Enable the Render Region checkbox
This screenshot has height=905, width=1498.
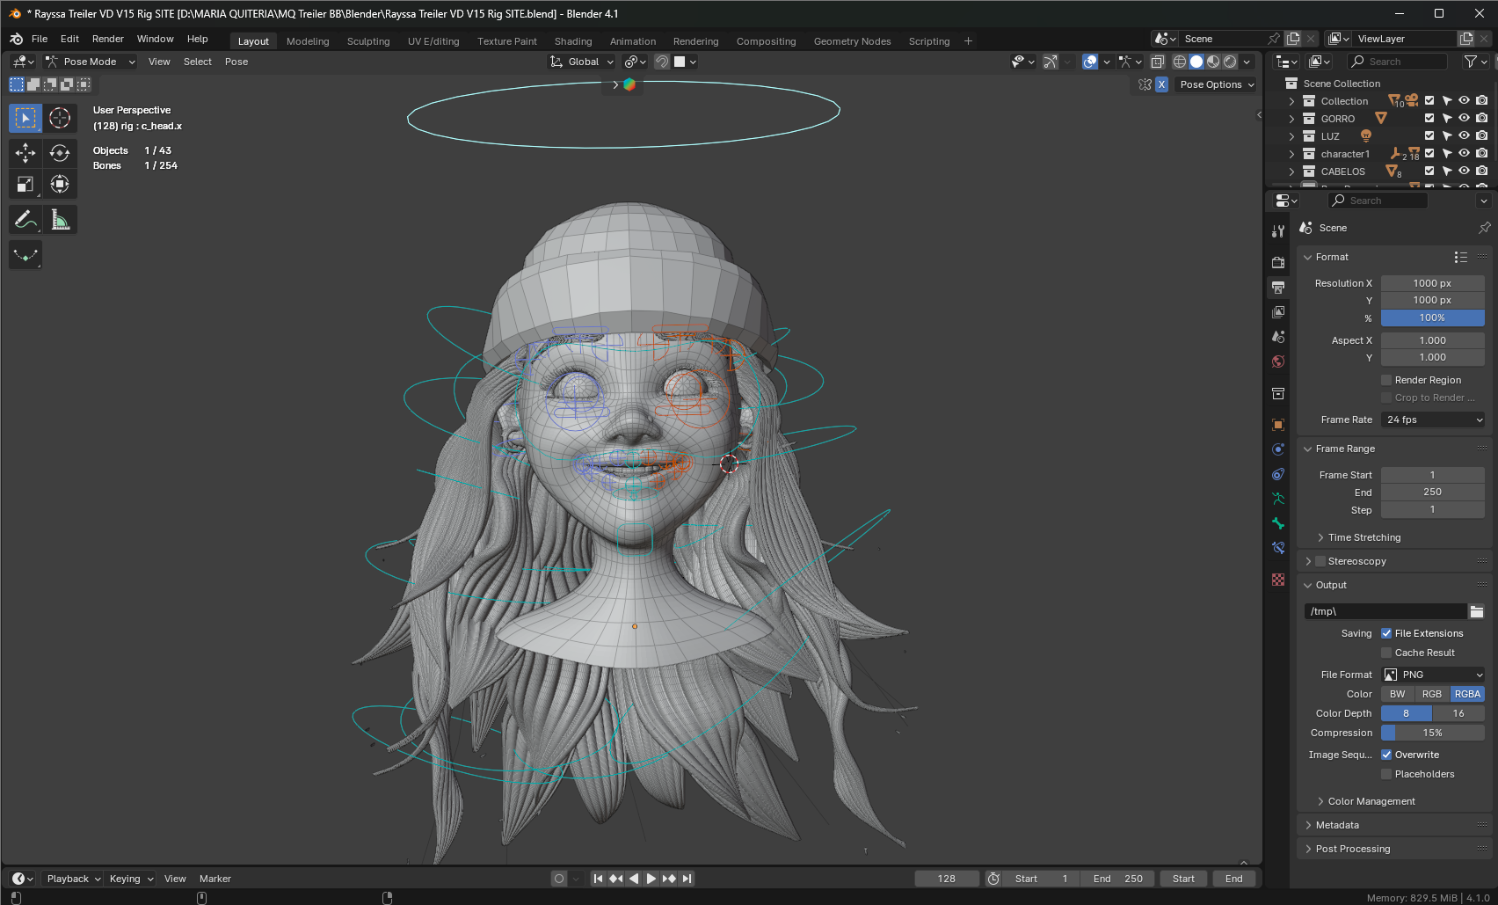click(x=1386, y=380)
